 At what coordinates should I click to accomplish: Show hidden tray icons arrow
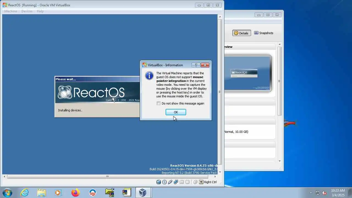311,193
